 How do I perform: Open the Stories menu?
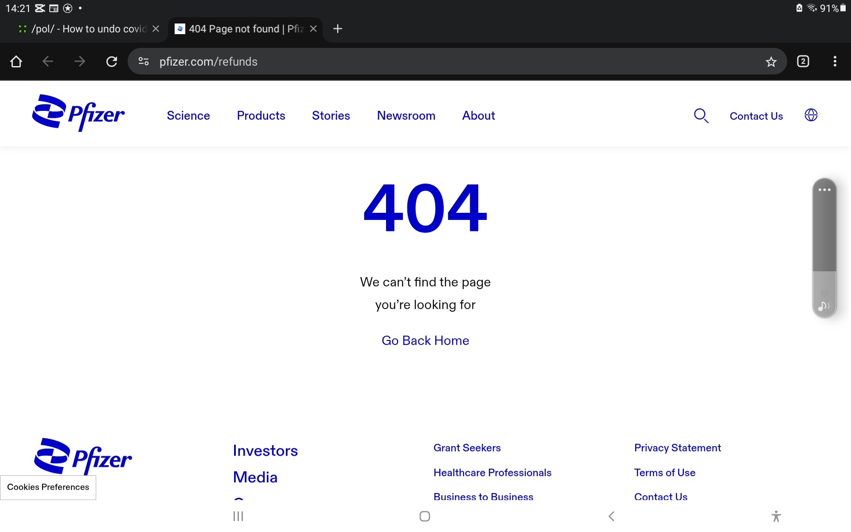point(331,116)
